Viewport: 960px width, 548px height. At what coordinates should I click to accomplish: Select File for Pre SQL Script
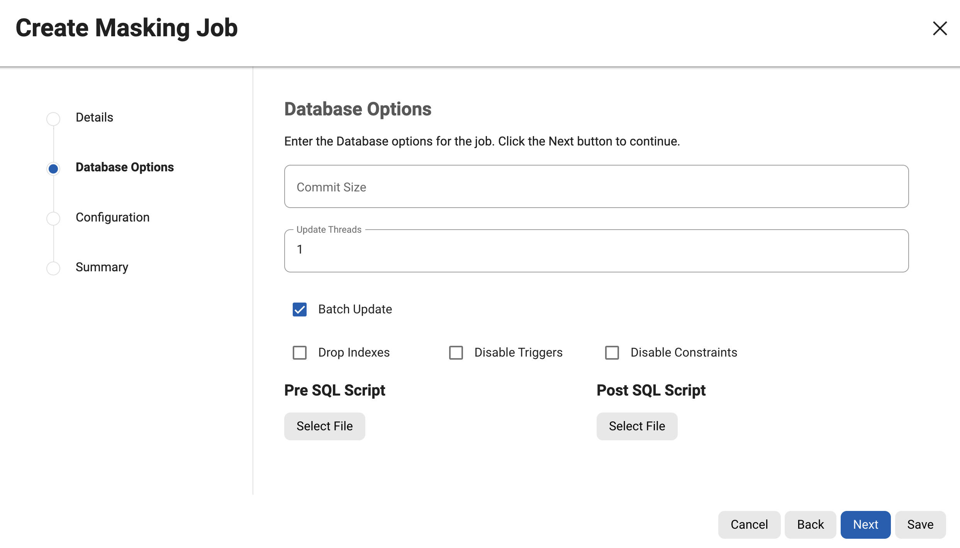324,426
